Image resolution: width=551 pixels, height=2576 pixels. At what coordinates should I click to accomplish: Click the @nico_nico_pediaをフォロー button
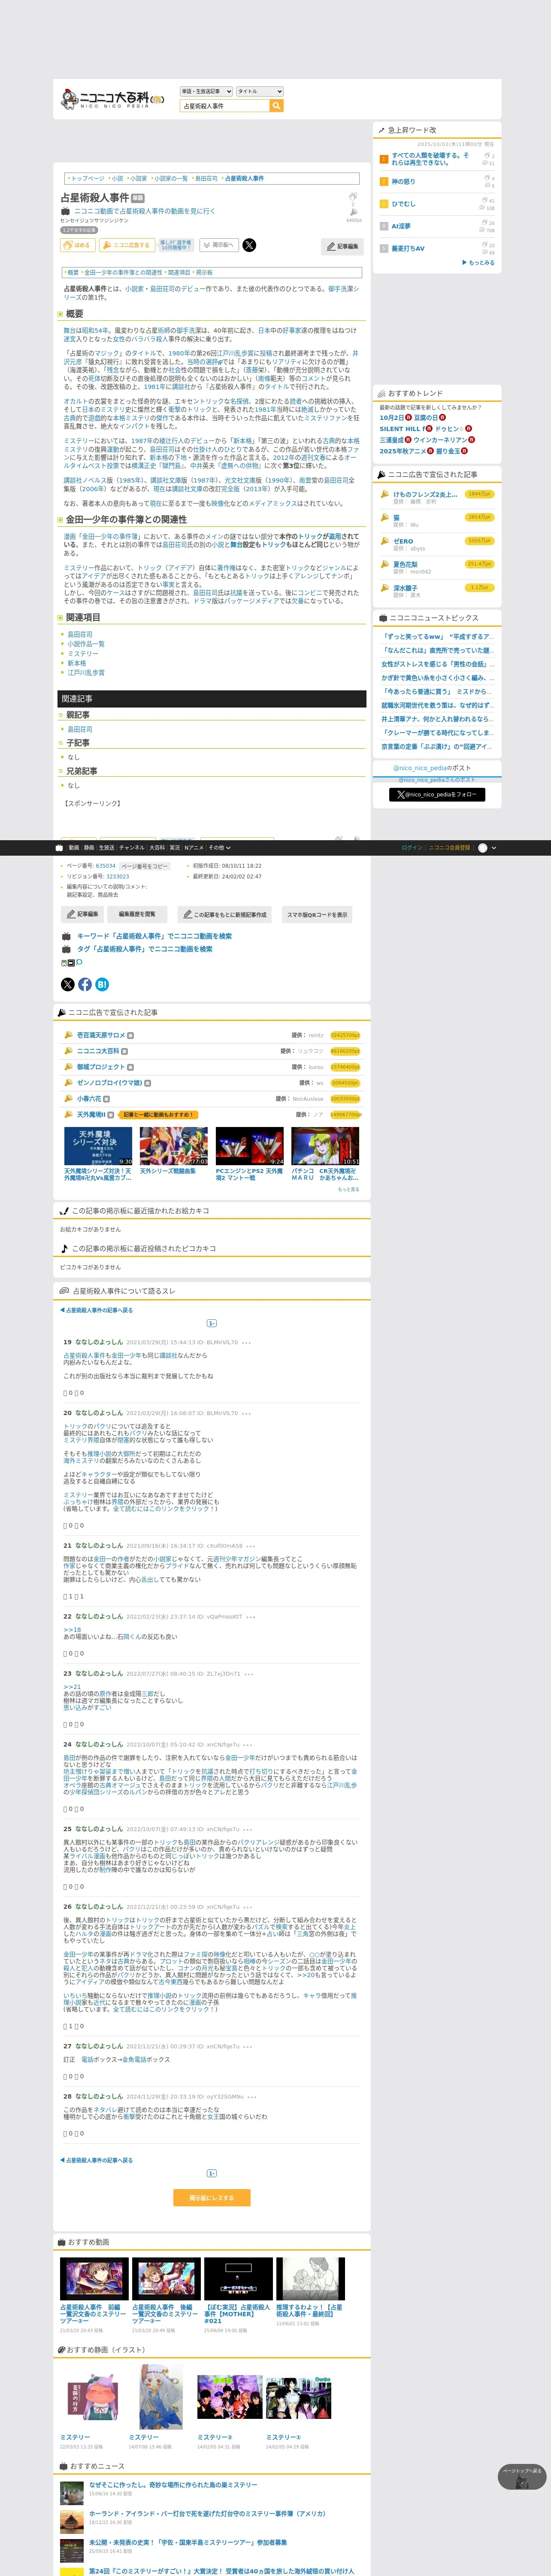click(437, 795)
